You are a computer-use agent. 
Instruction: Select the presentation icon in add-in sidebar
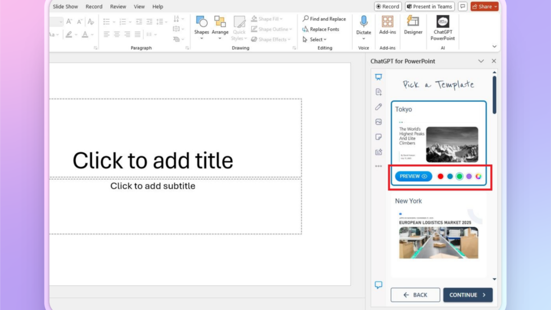pyautogui.click(x=378, y=77)
